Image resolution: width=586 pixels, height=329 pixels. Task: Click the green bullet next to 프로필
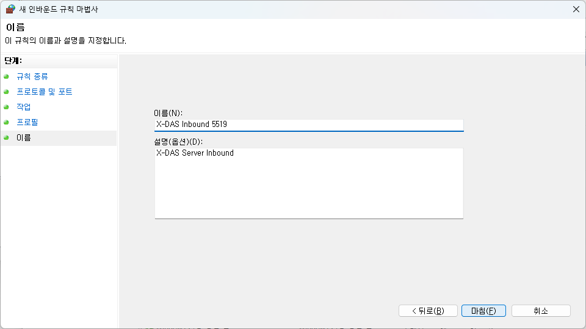point(6,122)
